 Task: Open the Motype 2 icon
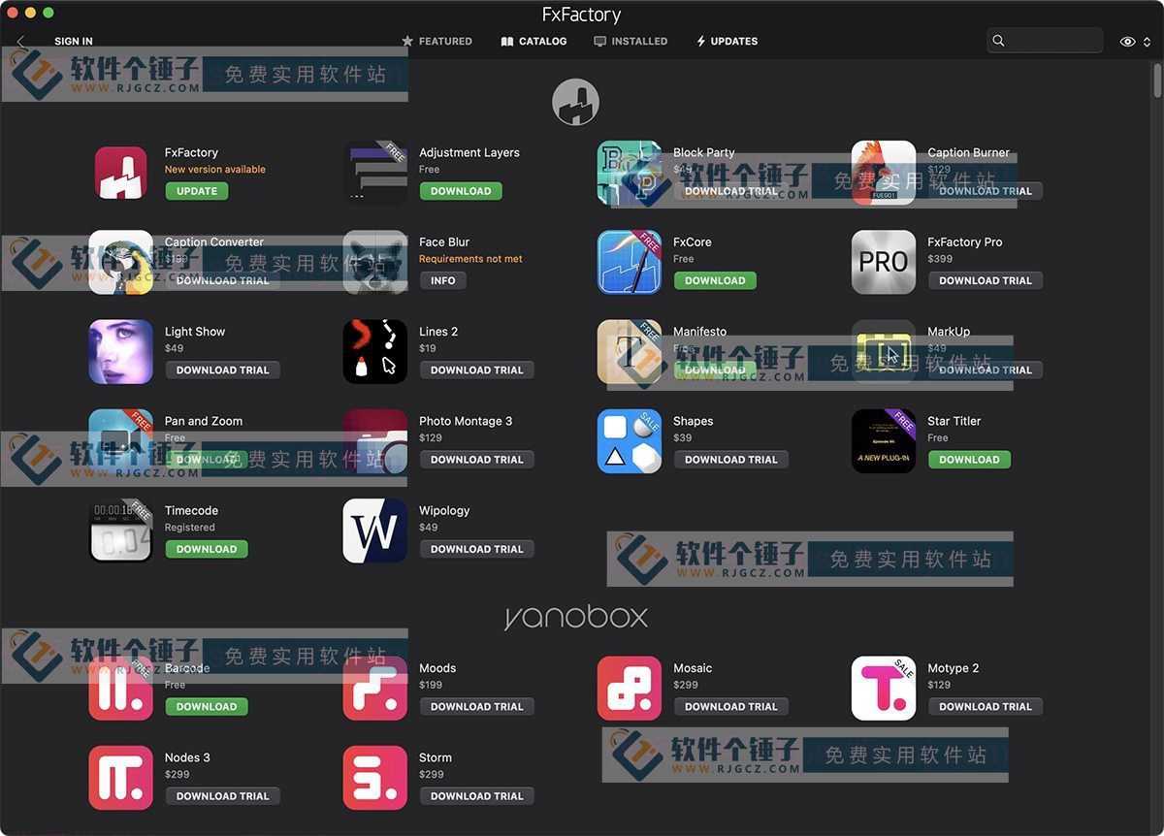click(x=884, y=688)
